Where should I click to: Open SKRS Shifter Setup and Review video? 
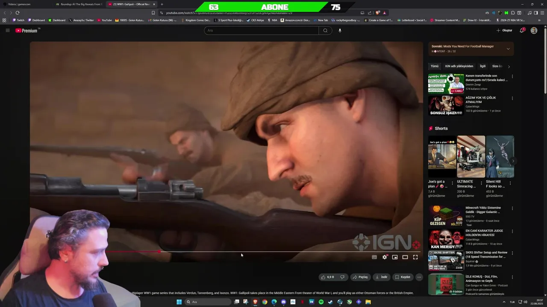pos(446,261)
